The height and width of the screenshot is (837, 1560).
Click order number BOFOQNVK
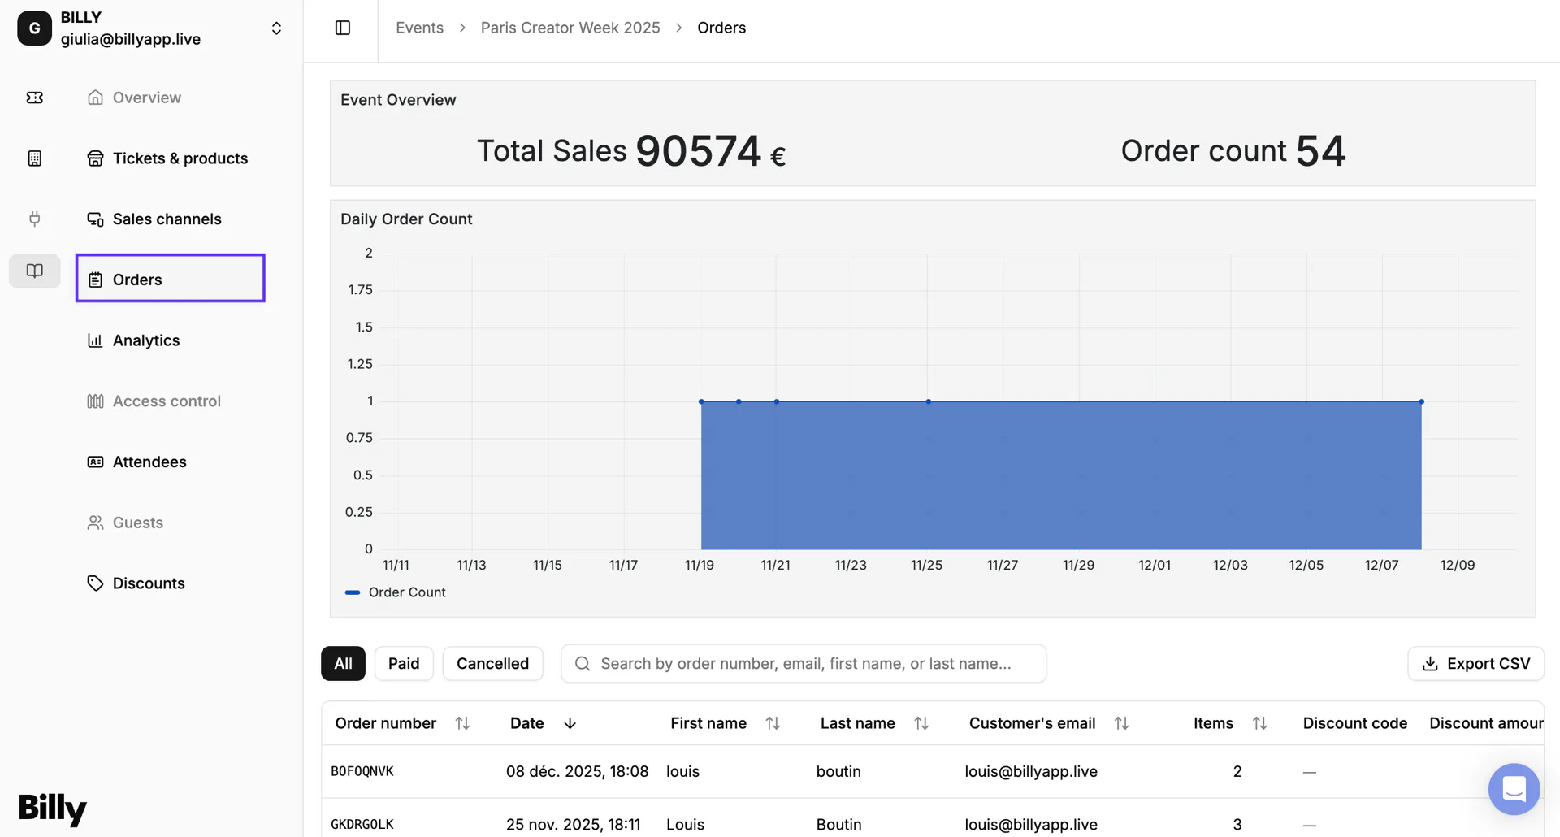pos(362,771)
